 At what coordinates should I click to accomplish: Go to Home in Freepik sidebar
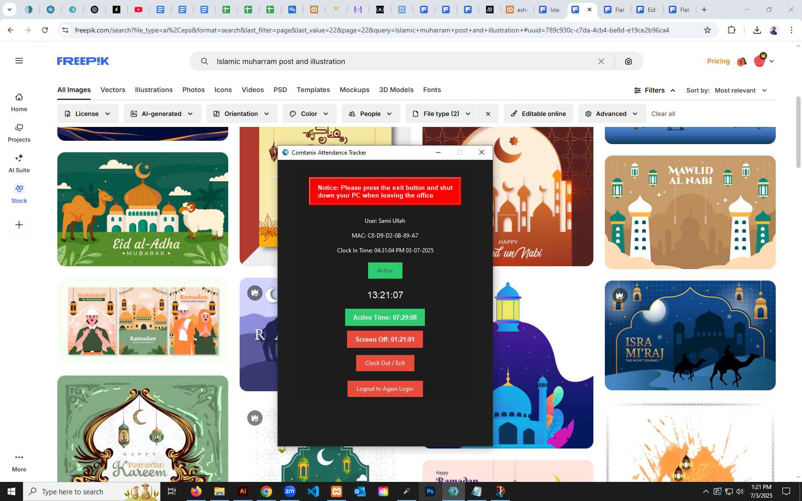pyautogui.click(x=19, y=103)
